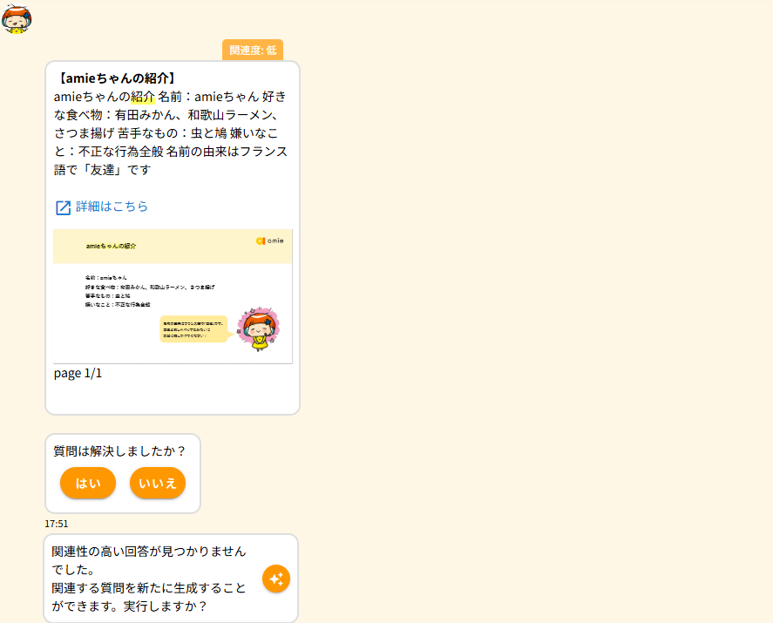The width and height of the screenshot is (773, 623).
Task: Click the highlighted word 紹介 in the answer
Action: tap(143, 97)
